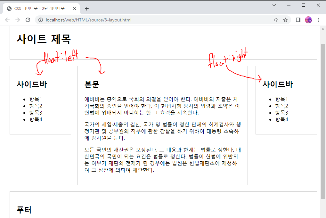Open a new tab with plus button
The image size is (326, 218).
87,9
